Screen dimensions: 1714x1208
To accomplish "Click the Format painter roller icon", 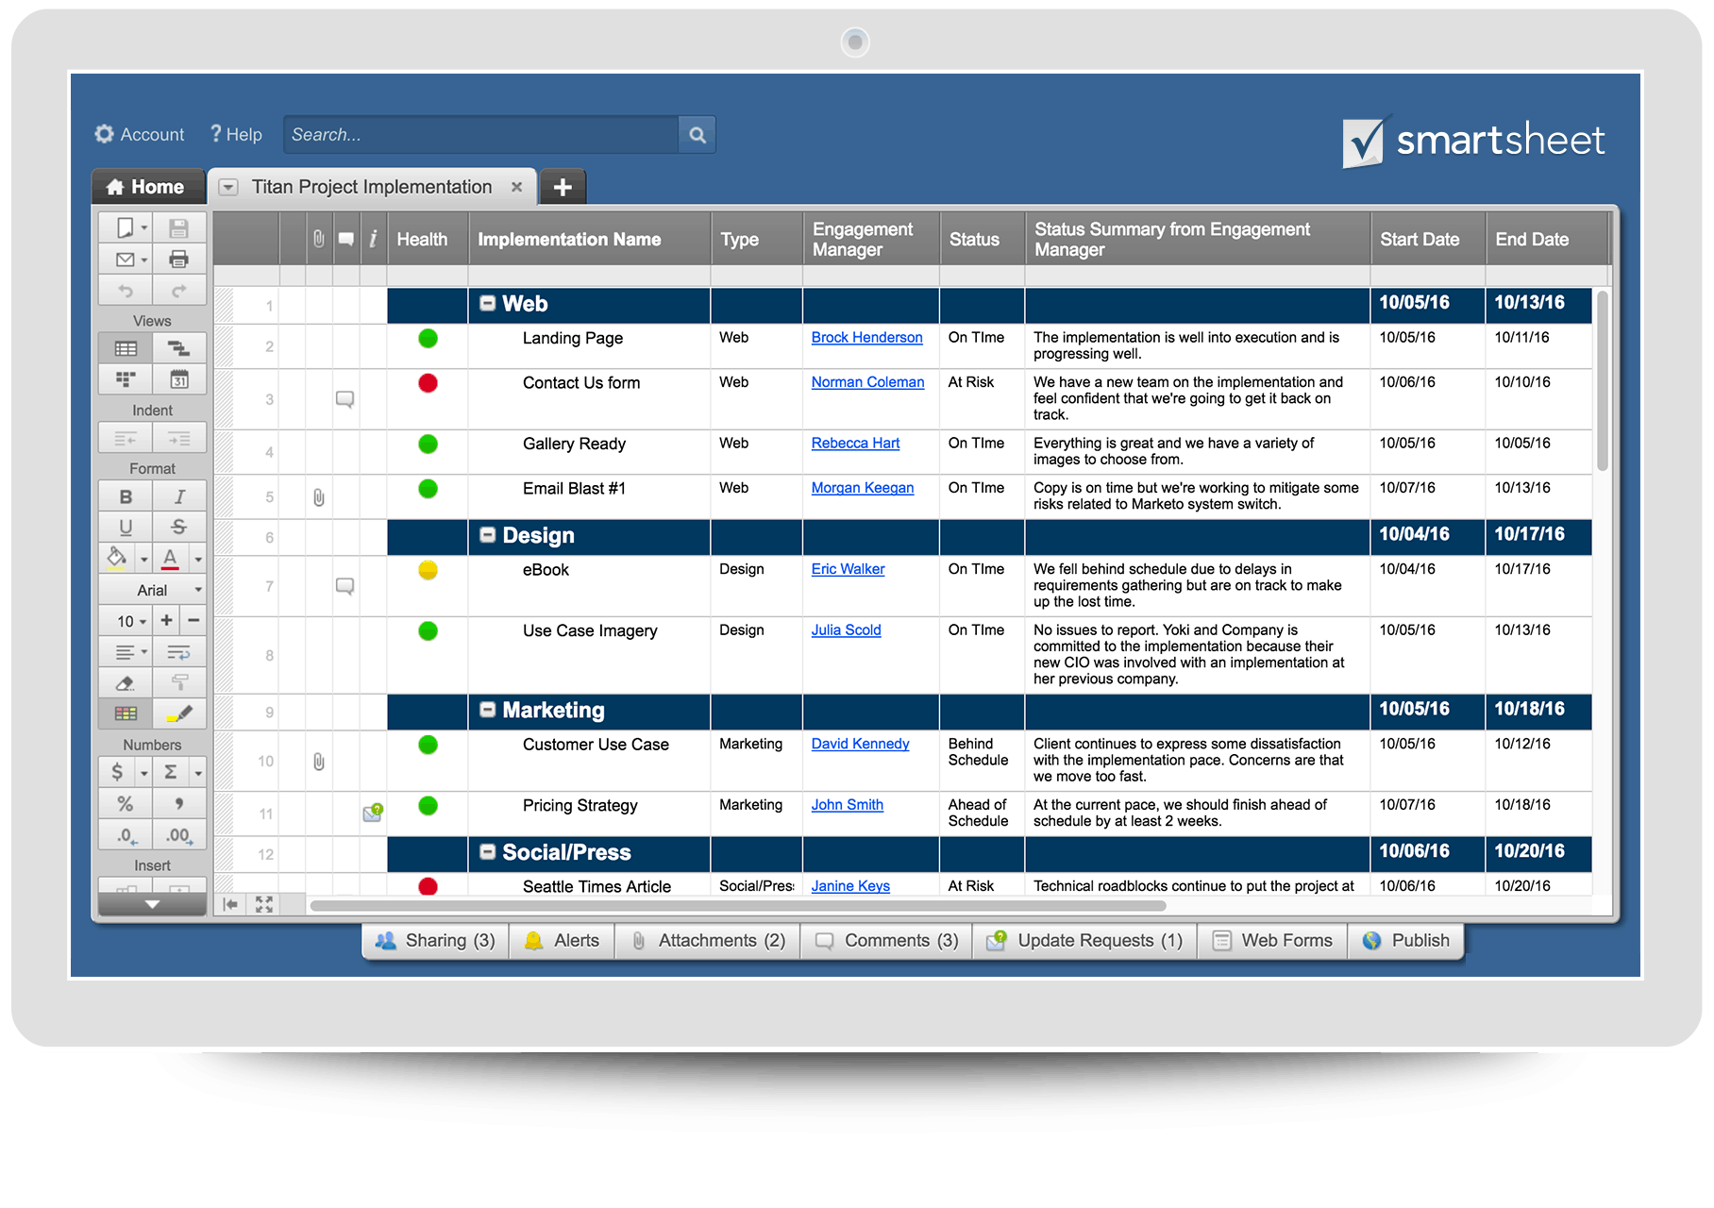I will [x=178, y=682].
